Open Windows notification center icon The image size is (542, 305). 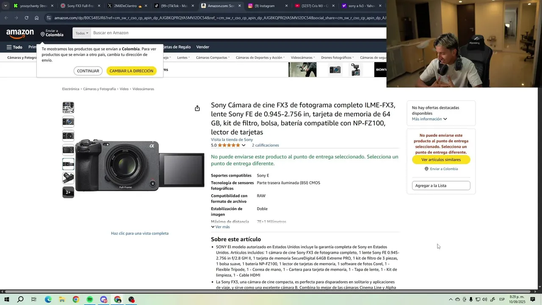click(533, 299)
